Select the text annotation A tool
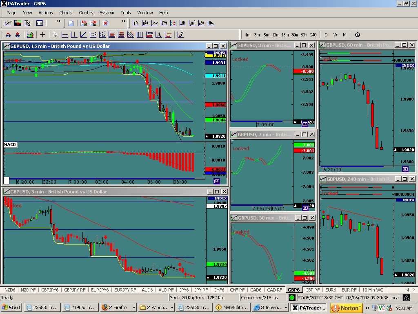418x314 pixels. (x=159, y=35)
